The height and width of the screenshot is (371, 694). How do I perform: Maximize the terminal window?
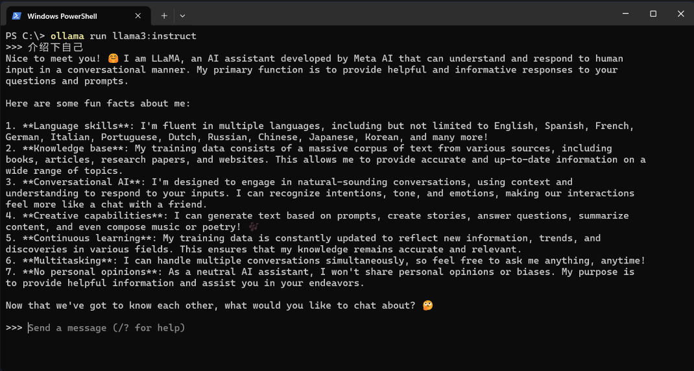click(653, 14)
